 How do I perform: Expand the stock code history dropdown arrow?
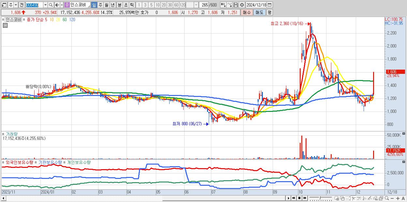click(45, 5)
